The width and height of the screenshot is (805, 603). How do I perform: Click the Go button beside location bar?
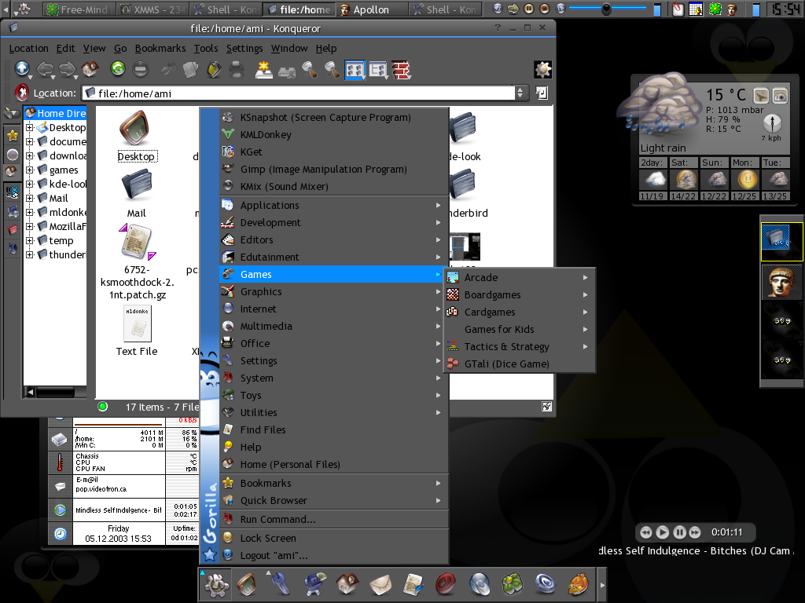pyautogui.click(x=542, y=93)
